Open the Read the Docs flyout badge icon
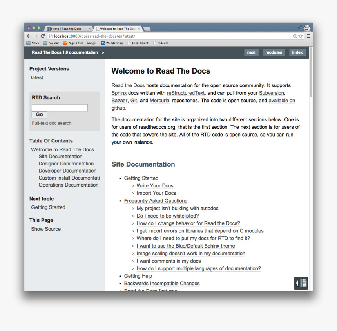Image resolution: width=337 pixels, height=331 pixels. click(301, 283)
